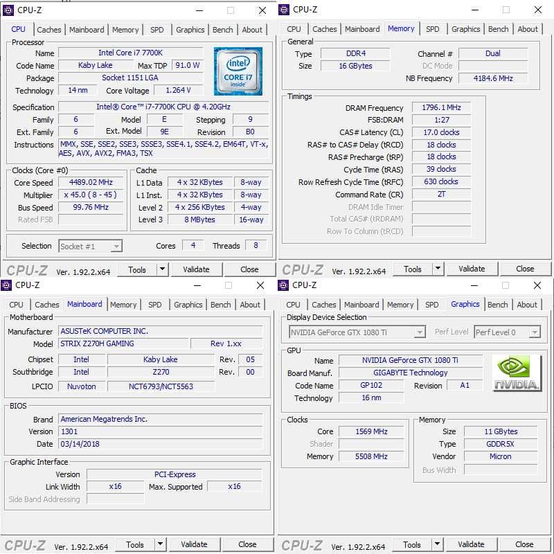The height and width of the screenshot is (554, 554).
Task: Open the Memory tab in the Mainboard window
Action: click(x=123, y=305)
